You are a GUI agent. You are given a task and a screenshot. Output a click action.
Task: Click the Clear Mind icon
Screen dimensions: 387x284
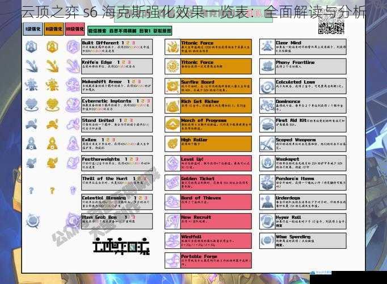[x=267, y=47]
